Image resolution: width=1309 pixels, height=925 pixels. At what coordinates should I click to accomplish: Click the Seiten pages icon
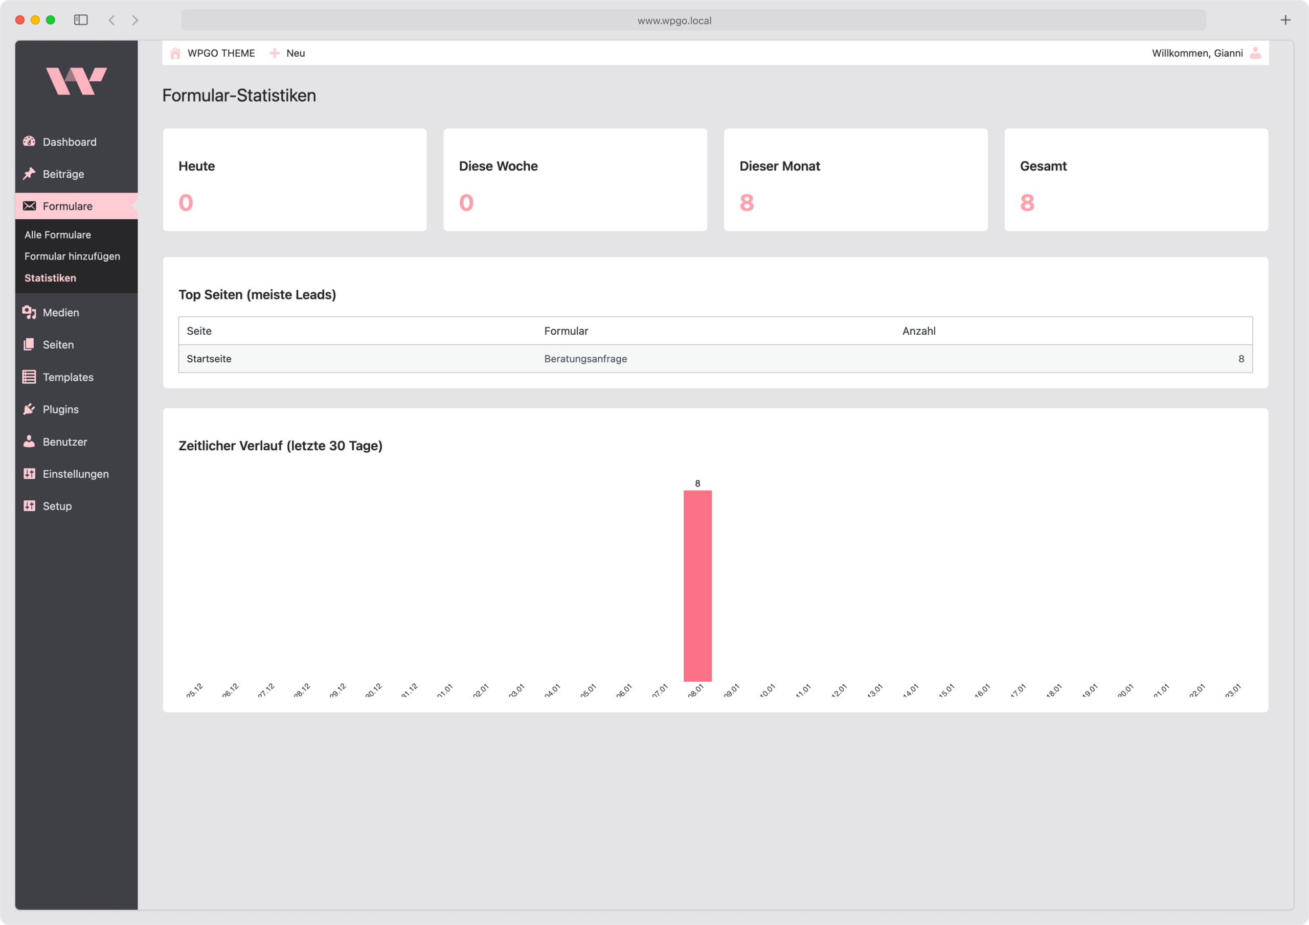pos(29,344)
